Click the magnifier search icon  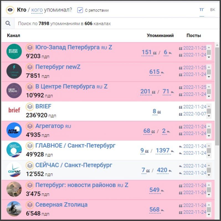[8, 24]
